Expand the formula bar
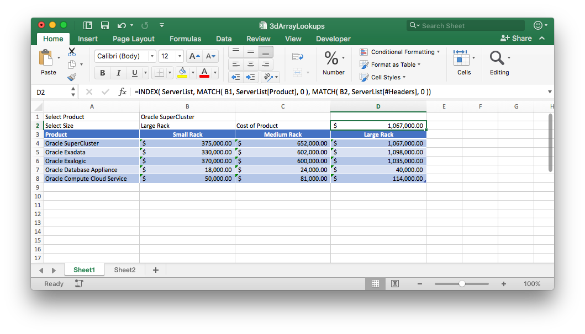585x334 pixels. [550, 91]
